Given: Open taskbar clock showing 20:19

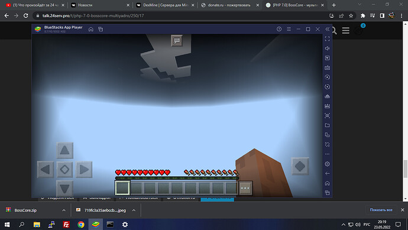Looking at the screenshot, I should point(382,224).
